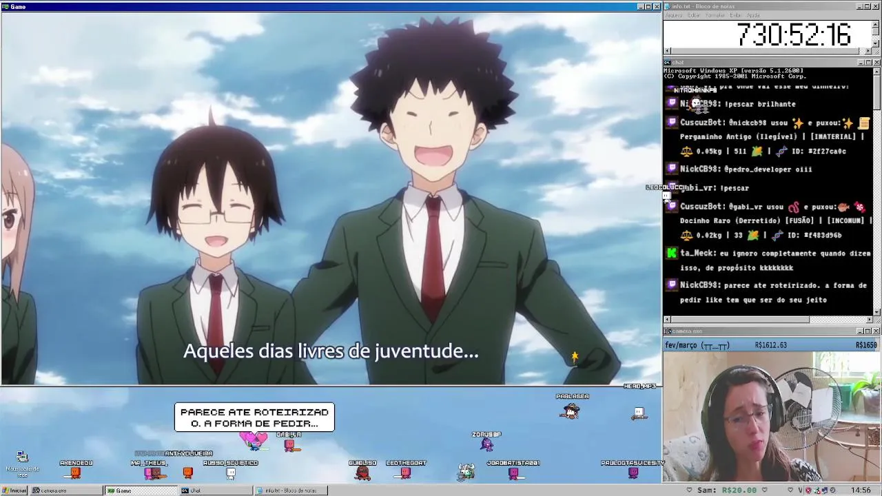Click the notepad icon in info.txt title bar
Viewport: 882px width, 496px height.
click(x=668, y=6)
